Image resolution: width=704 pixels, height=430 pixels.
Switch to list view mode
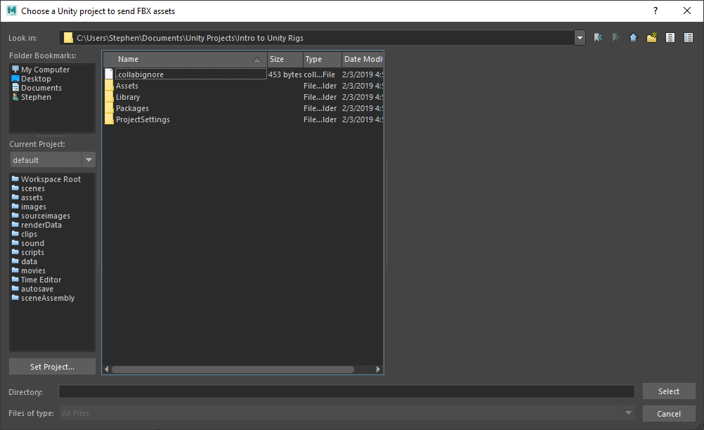tap(670, 38)
